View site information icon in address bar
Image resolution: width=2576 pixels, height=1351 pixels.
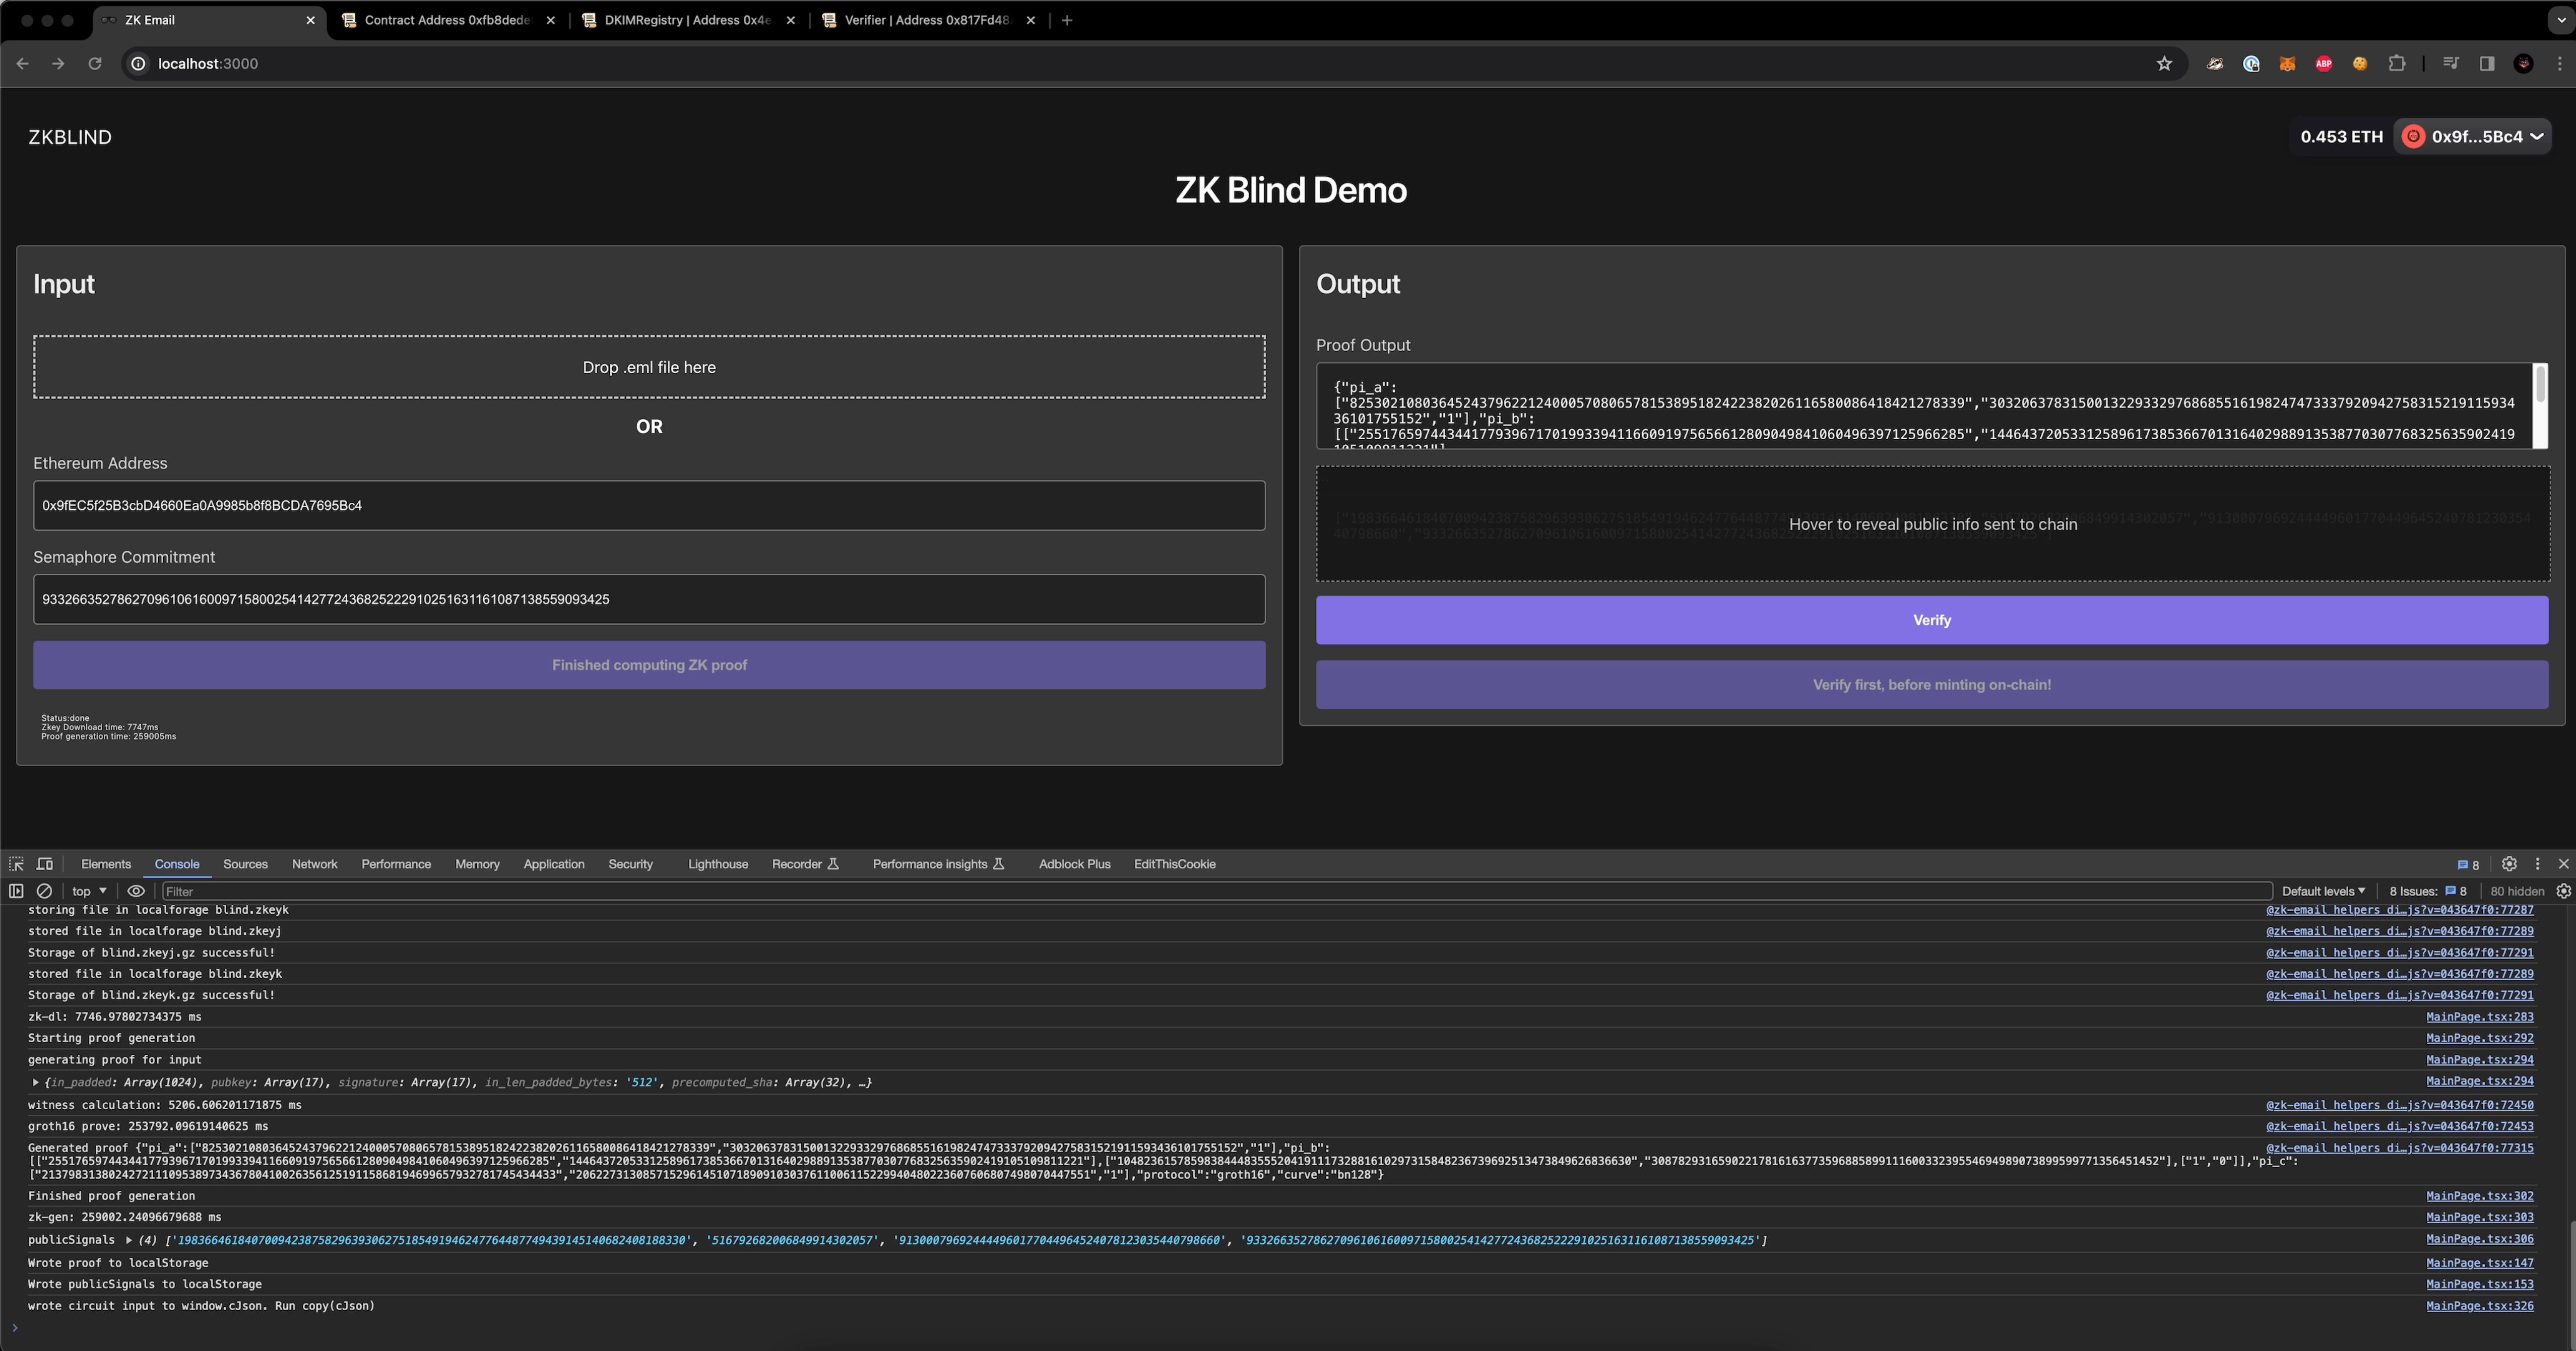[138, 63]
